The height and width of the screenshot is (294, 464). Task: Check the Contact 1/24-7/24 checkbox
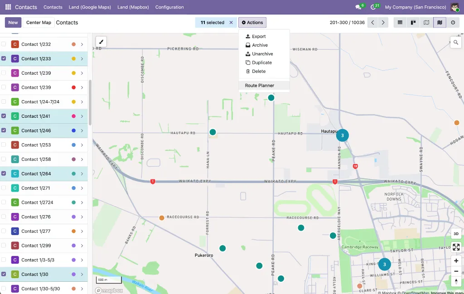[4, 102]
